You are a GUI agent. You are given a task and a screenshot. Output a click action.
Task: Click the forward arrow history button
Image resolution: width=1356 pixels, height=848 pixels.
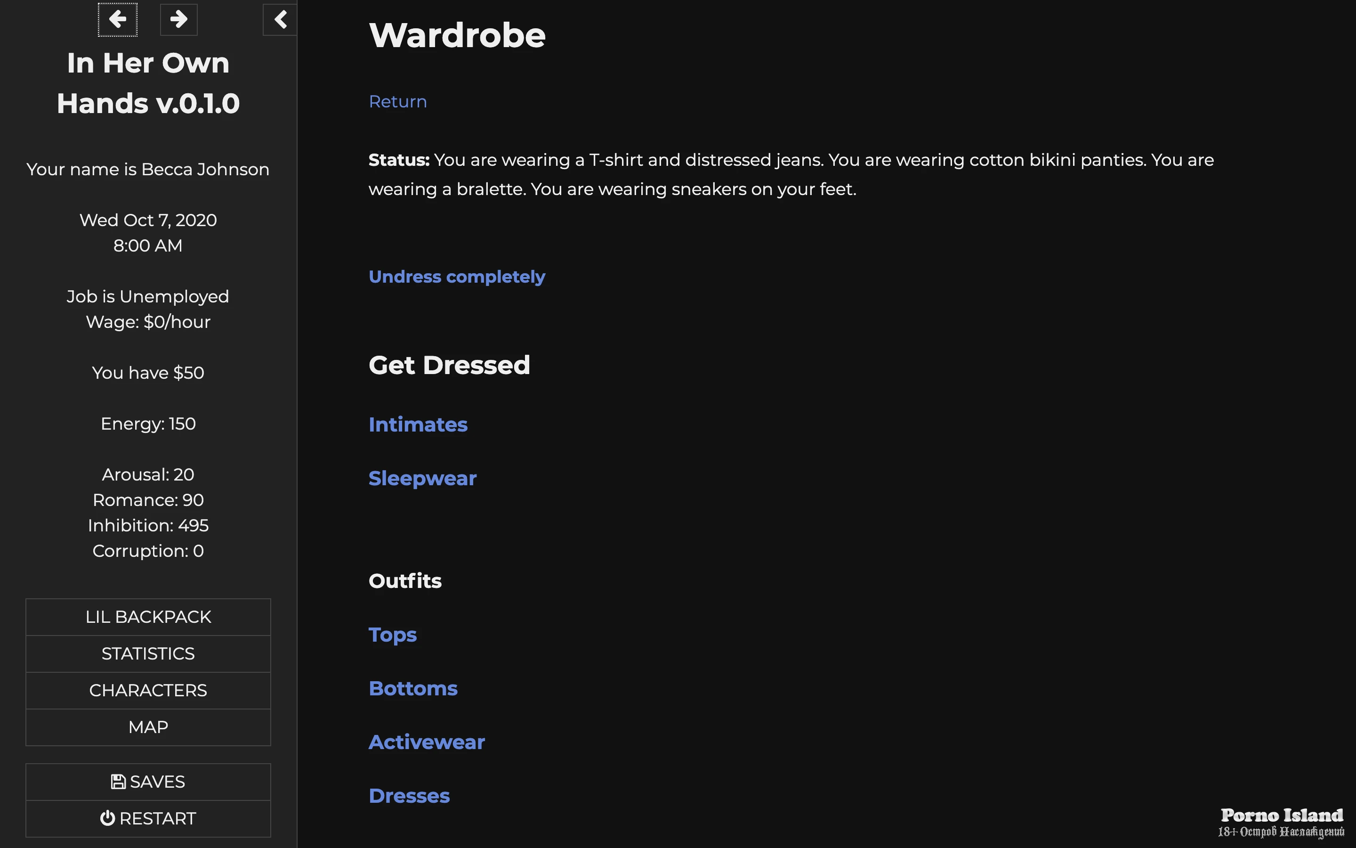click(x=178, y=20)
